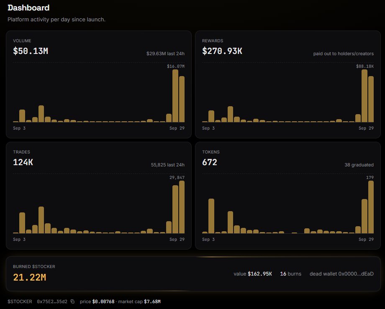This screenshot has height=309, width=385.
Task: Select the $270.93K rewards total
Action: tap(222, 51)
